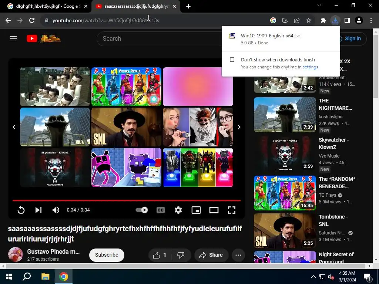This screenshot has height=284, width=379.
Task: Dislike the video with thumbs down
Action: [x=181, y=255]
